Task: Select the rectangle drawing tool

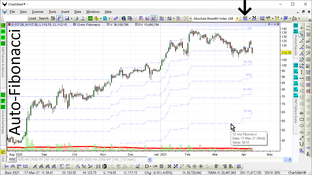Action: (x=302, y=119)
